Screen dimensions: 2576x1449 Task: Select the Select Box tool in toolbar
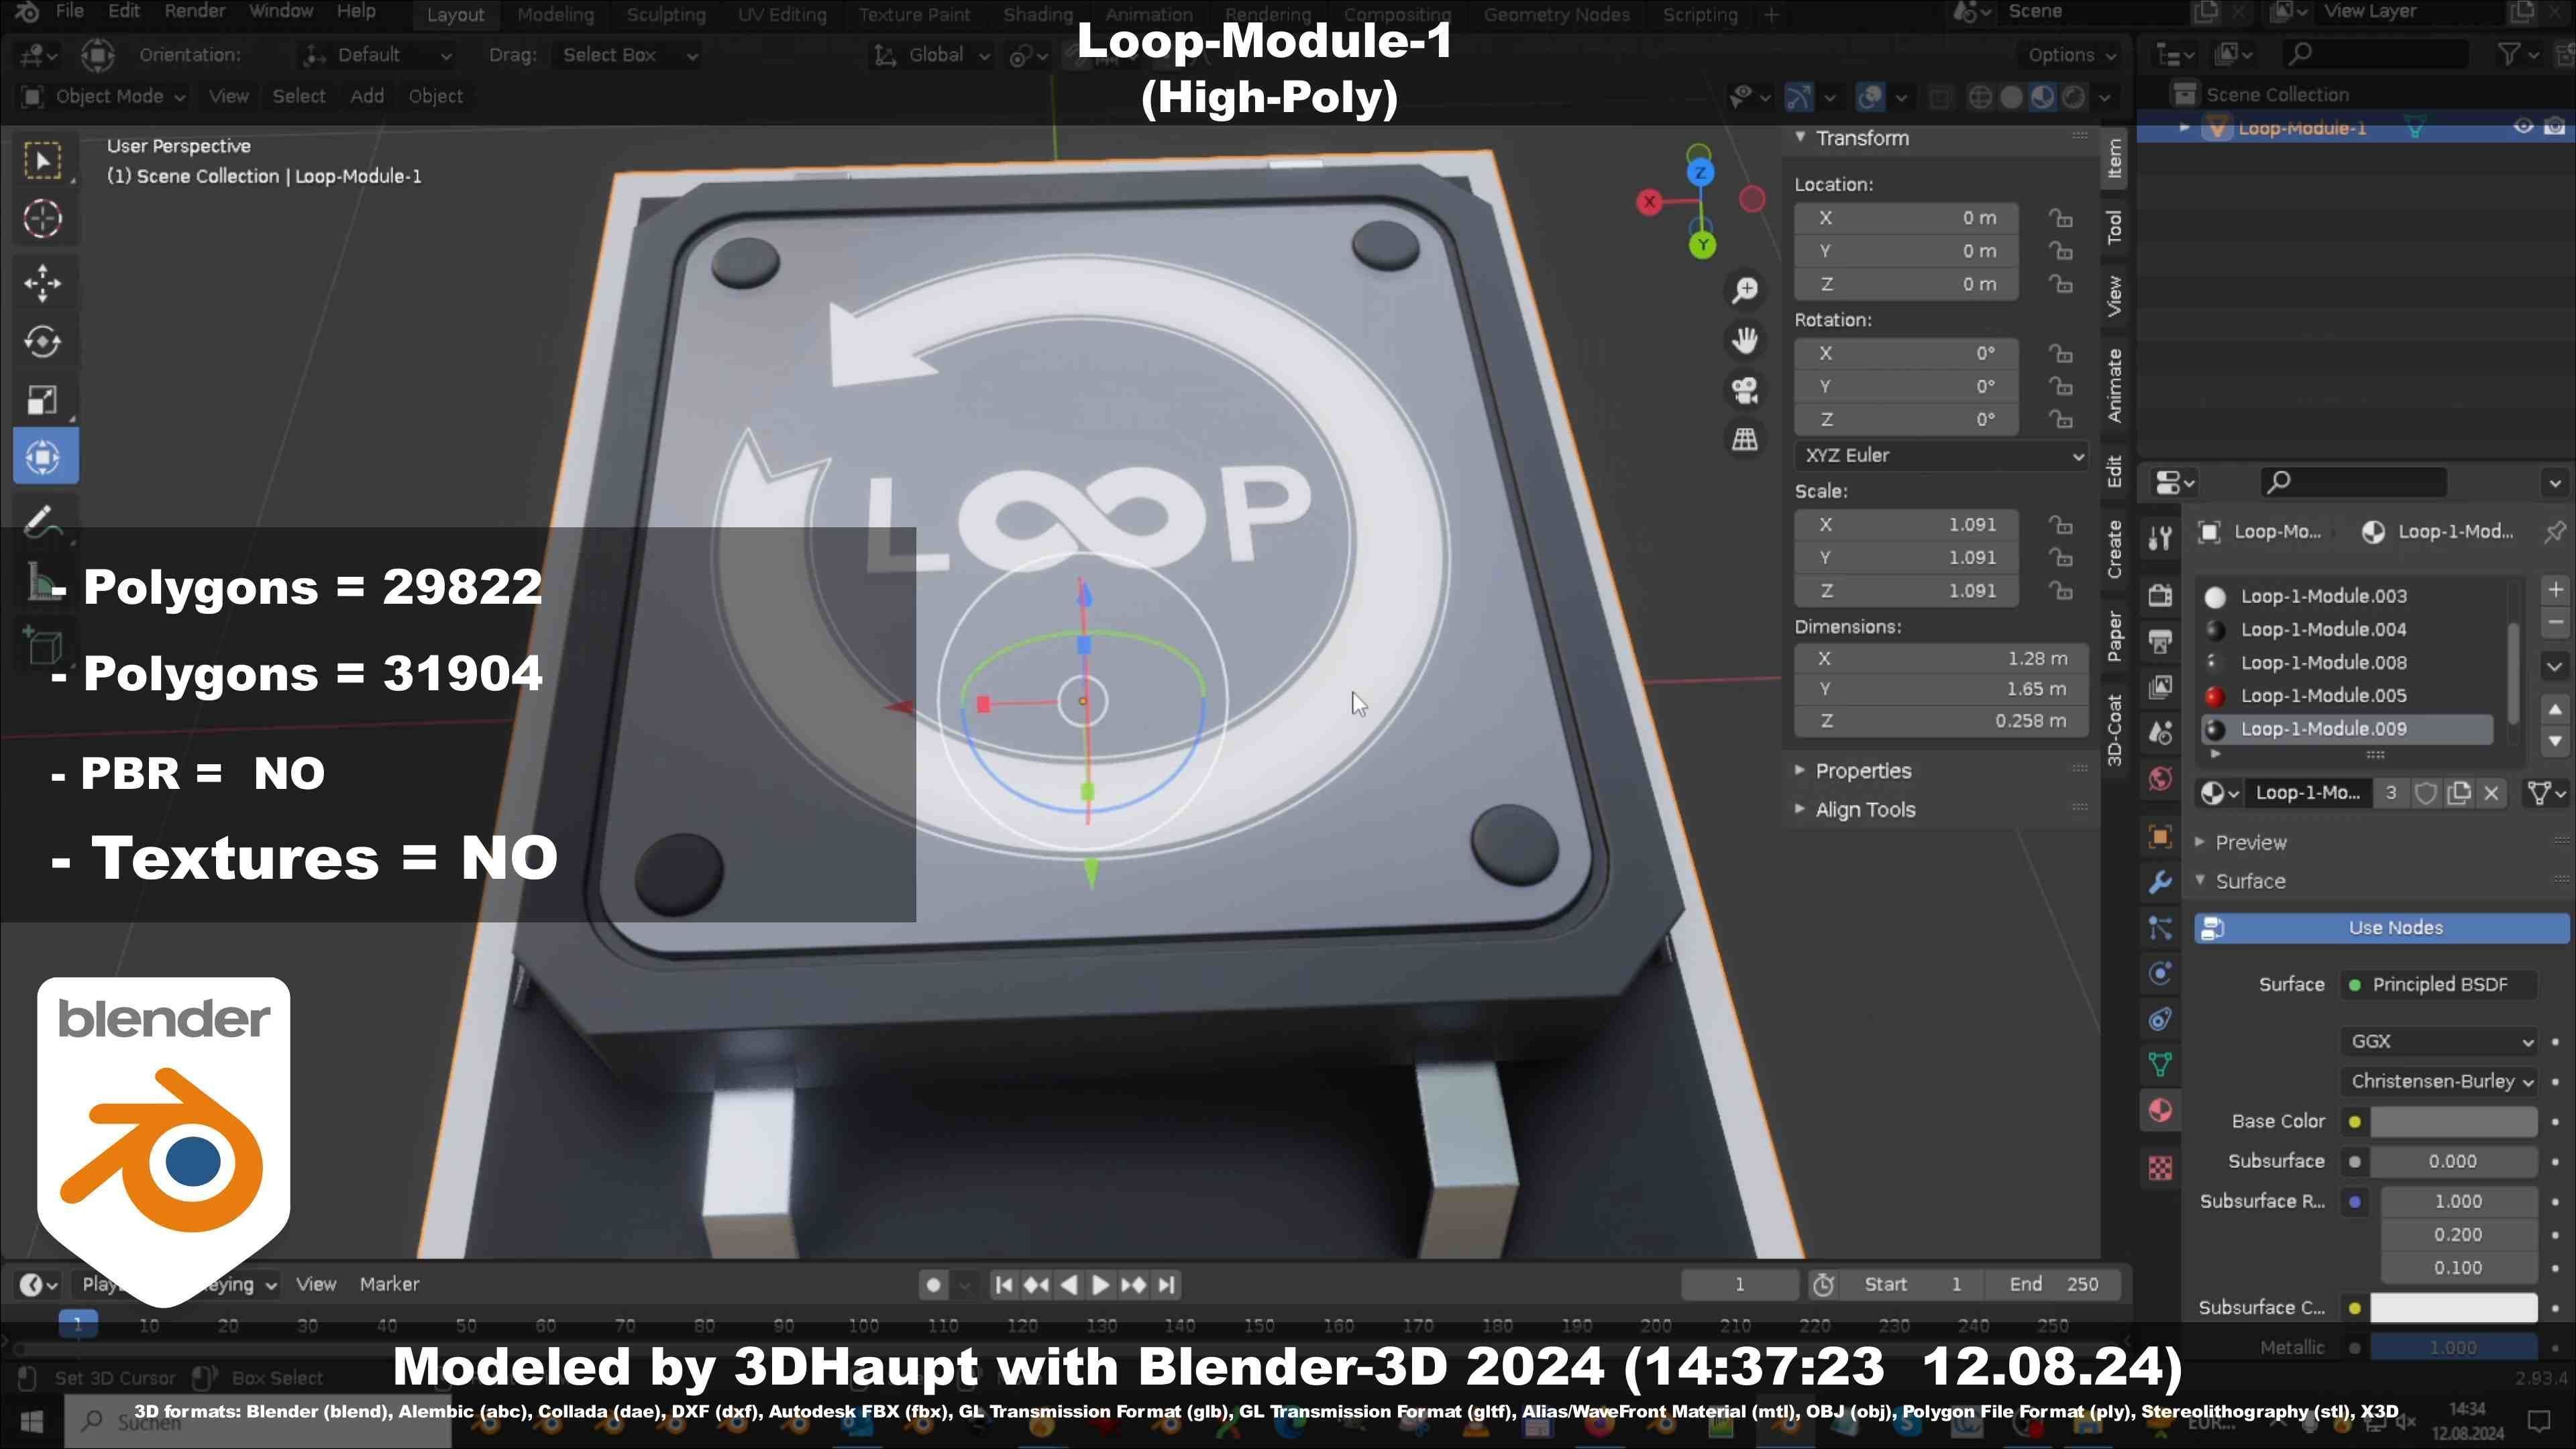click(43, 160)
